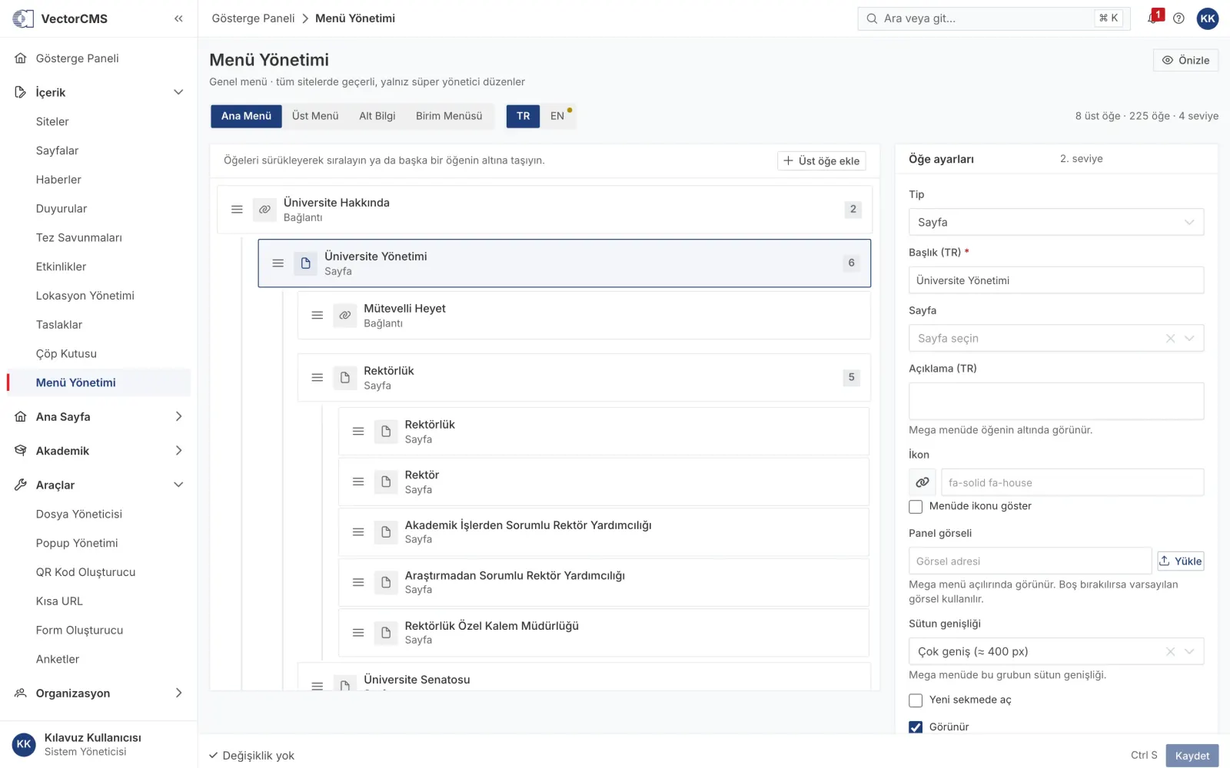Expand the Akademik sidebar section
The width and height of the screenshot is (1230, 768).
point(178,451)
